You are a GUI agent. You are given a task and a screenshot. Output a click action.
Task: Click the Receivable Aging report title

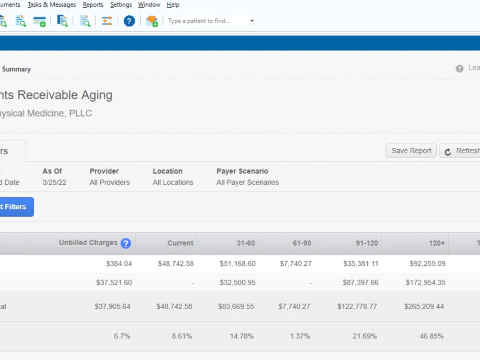pyautogui.click(x=56, y=95)
